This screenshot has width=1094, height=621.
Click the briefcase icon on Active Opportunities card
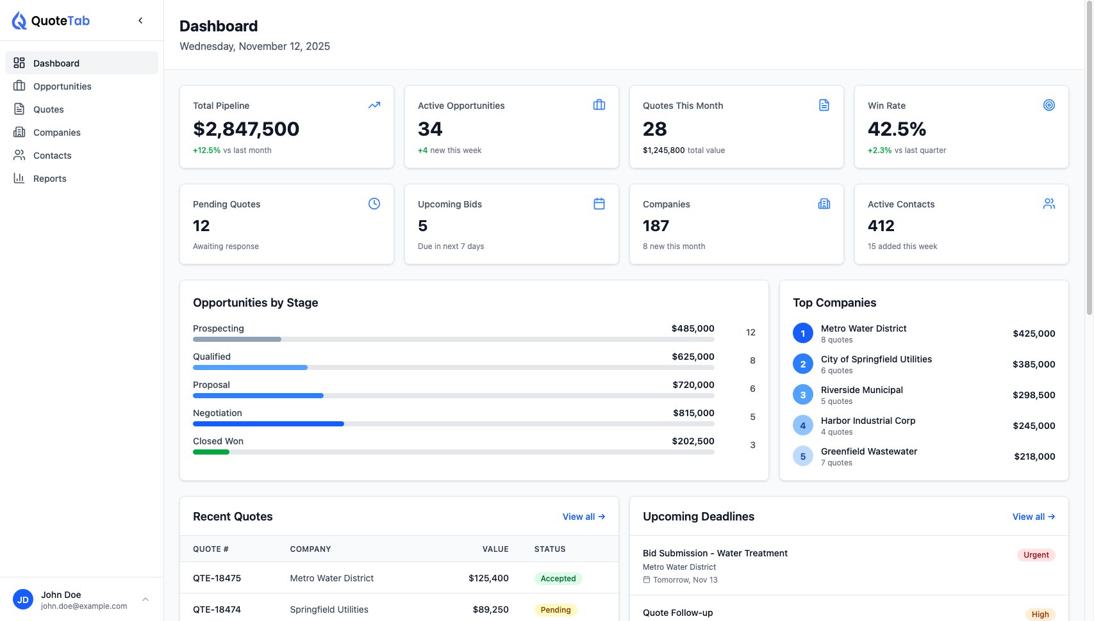[x=599, y=105]
